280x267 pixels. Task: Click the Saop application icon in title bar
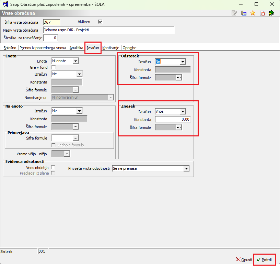pos(5,4)
